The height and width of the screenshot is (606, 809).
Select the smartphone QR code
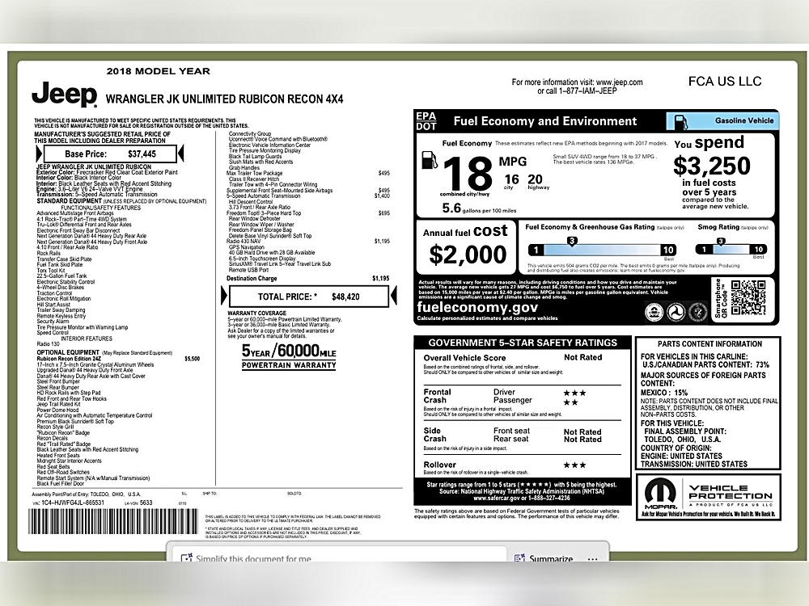tap(747, 297)
